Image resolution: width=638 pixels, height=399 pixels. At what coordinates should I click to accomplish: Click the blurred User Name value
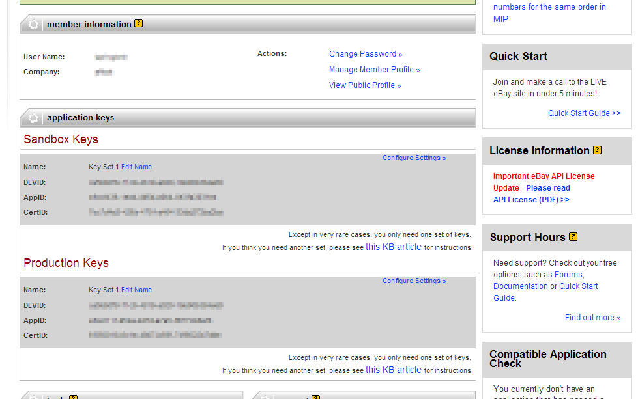(111, 57)
